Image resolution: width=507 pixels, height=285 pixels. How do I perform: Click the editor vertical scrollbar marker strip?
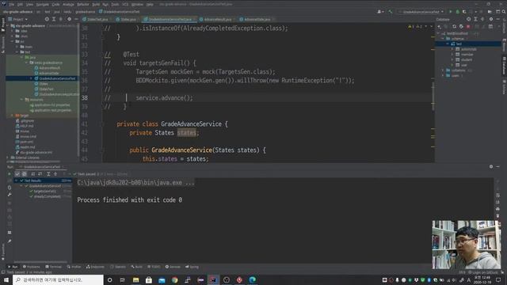(x=433, y=92)
